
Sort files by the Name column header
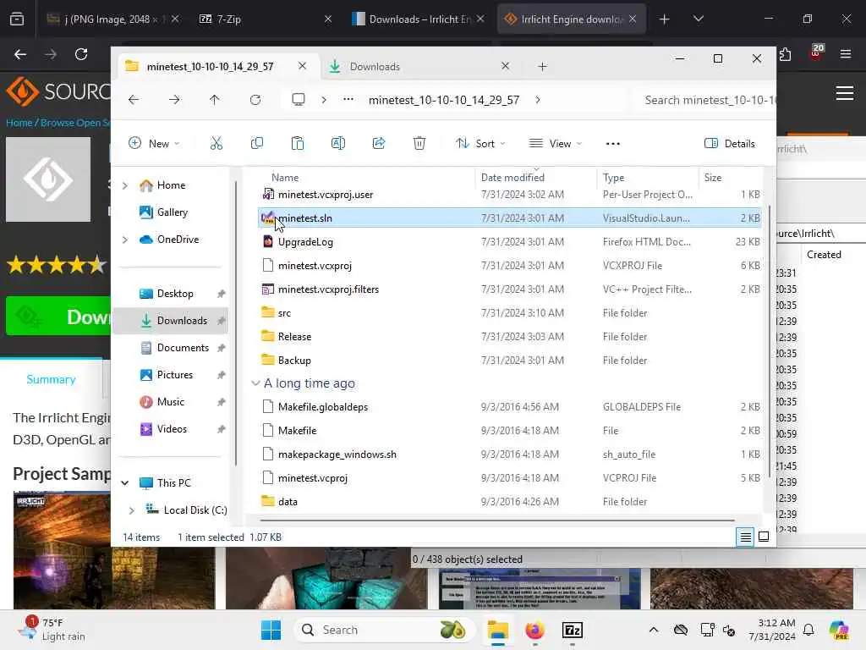click(x=285, y=178)
